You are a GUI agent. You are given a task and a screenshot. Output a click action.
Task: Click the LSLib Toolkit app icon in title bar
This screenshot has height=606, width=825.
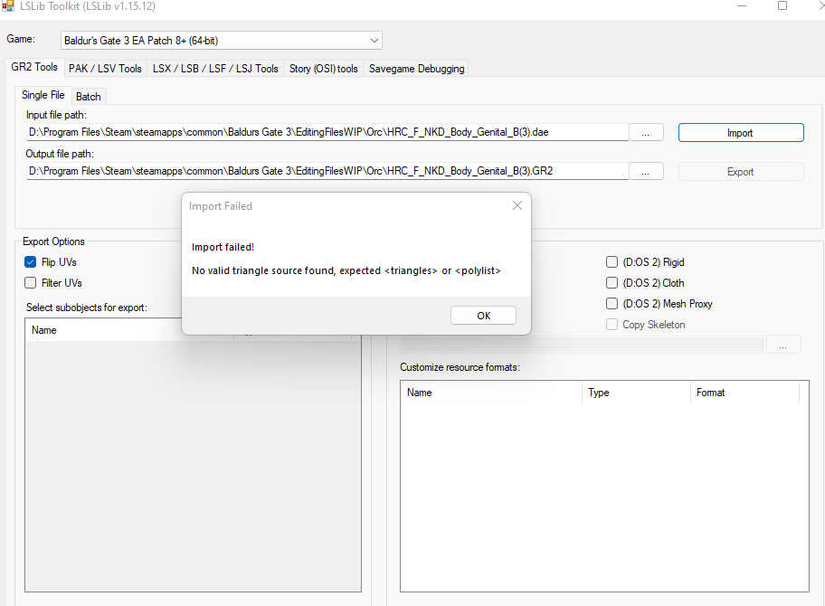click(x=8, y=5)
